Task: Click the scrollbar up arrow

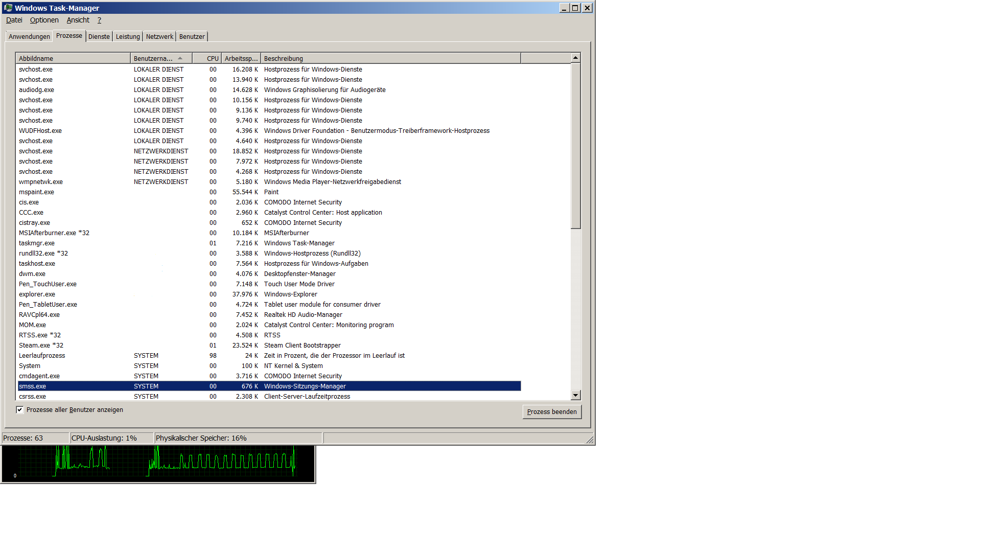Action: pyautogui.click(x=576, y=58)
